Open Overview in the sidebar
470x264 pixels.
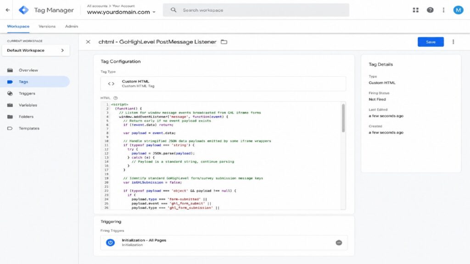click(x=28, y=70)
